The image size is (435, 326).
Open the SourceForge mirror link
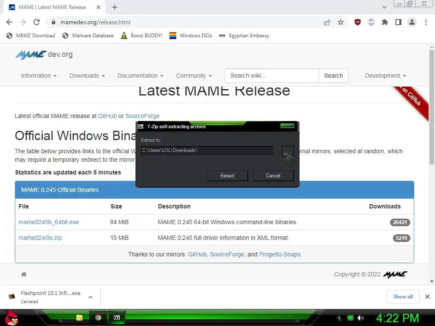coord(227,254)
